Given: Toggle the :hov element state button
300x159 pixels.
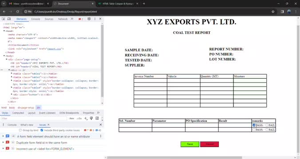Looking at the screenshot, I should (x=71, y=118).
